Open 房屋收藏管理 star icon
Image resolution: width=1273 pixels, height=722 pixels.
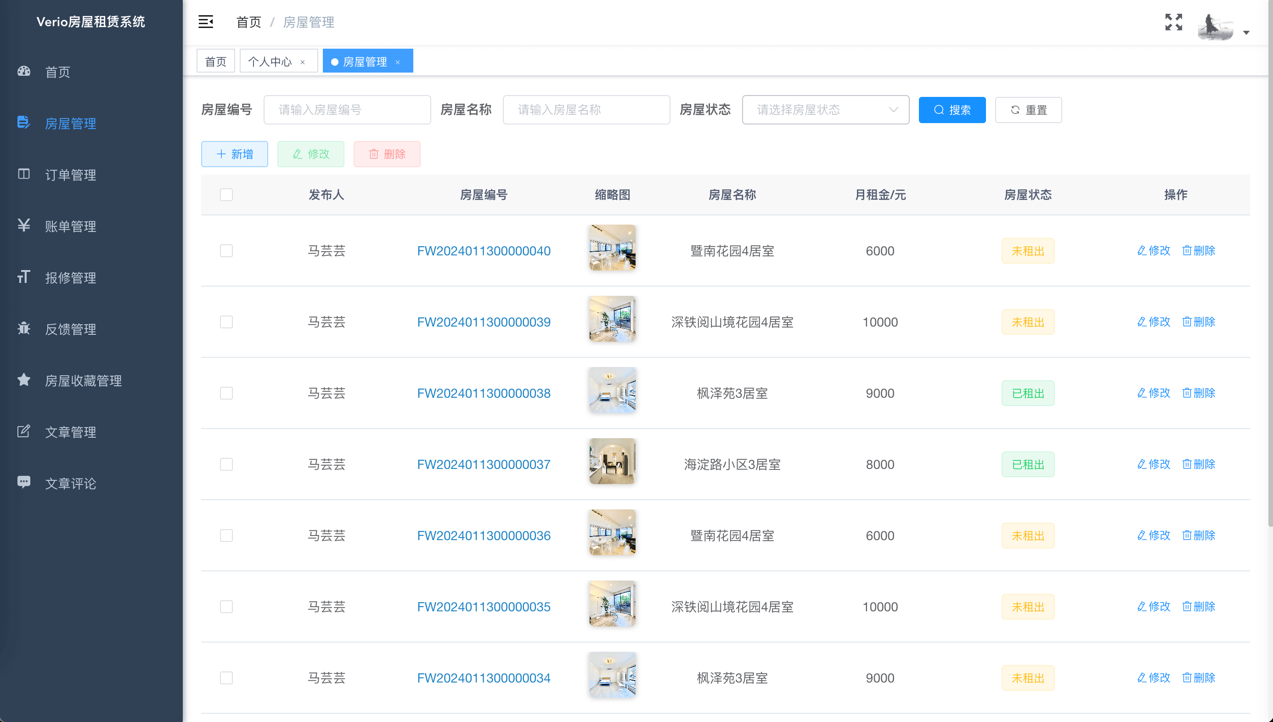point(23,380)
